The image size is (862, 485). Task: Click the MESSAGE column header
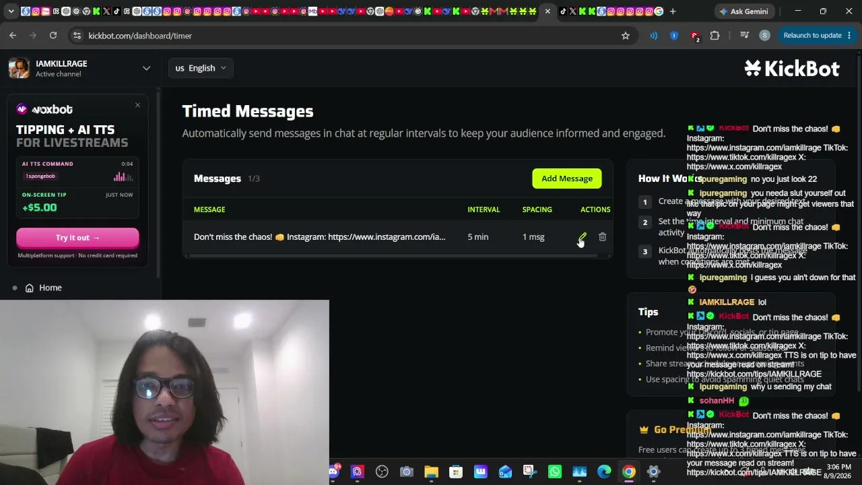pos(209,209)
